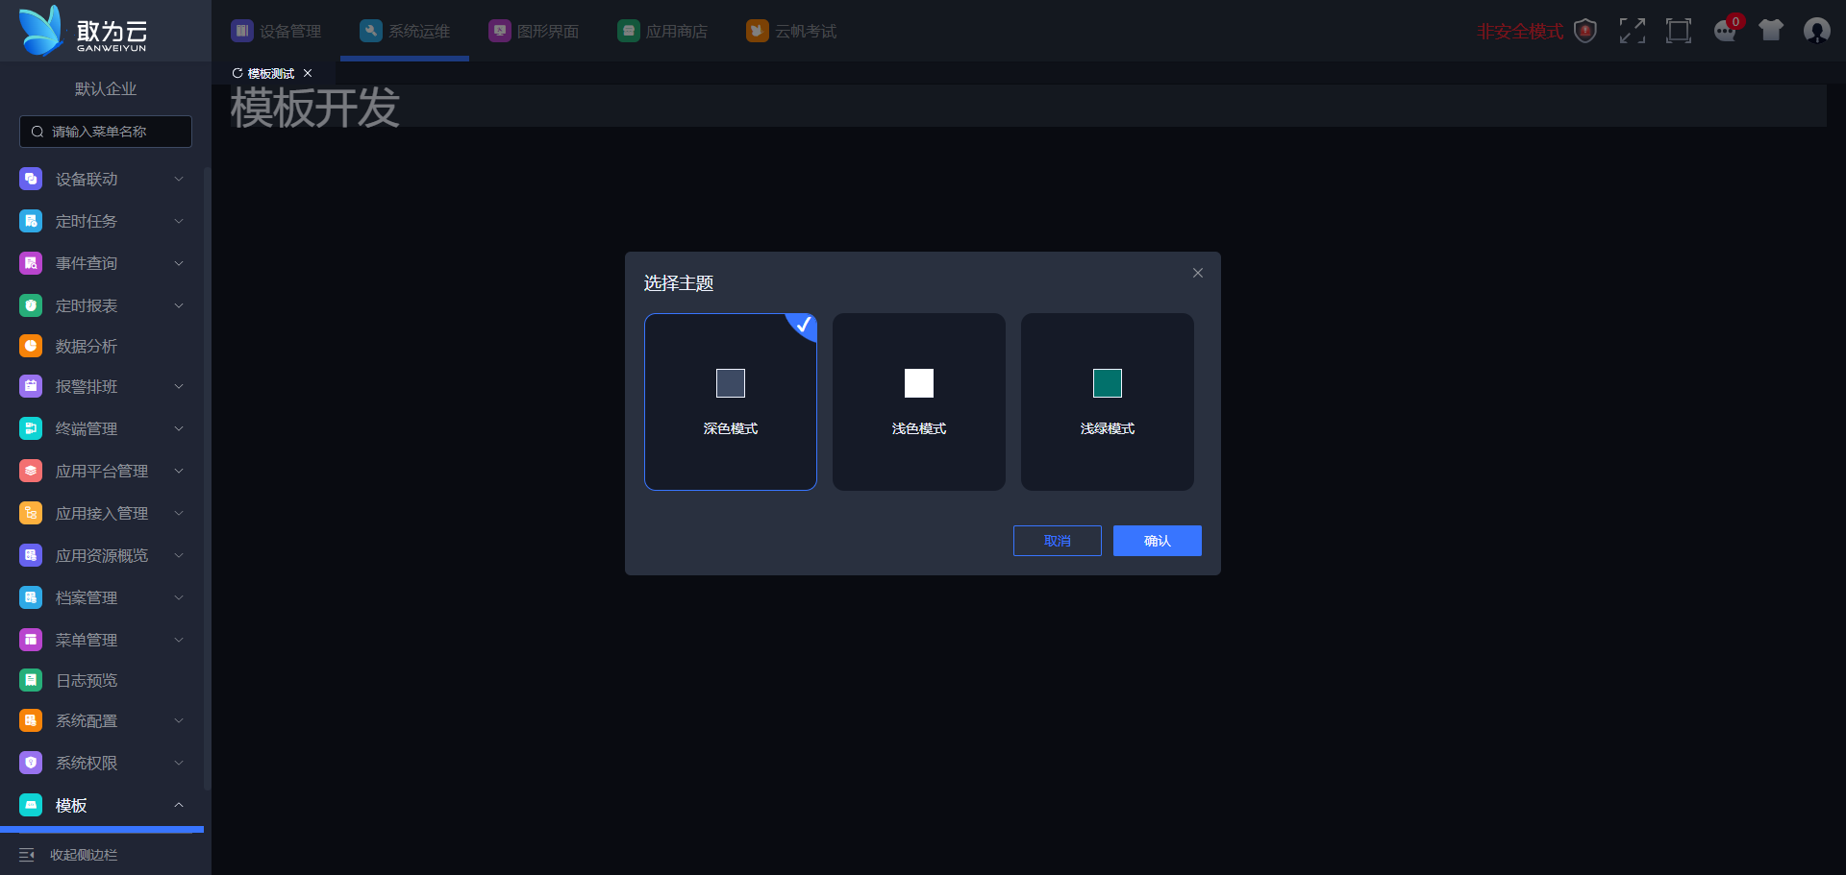
Task: Expand the 终端管理 menu chevron
Action: (x=179, y=428)
